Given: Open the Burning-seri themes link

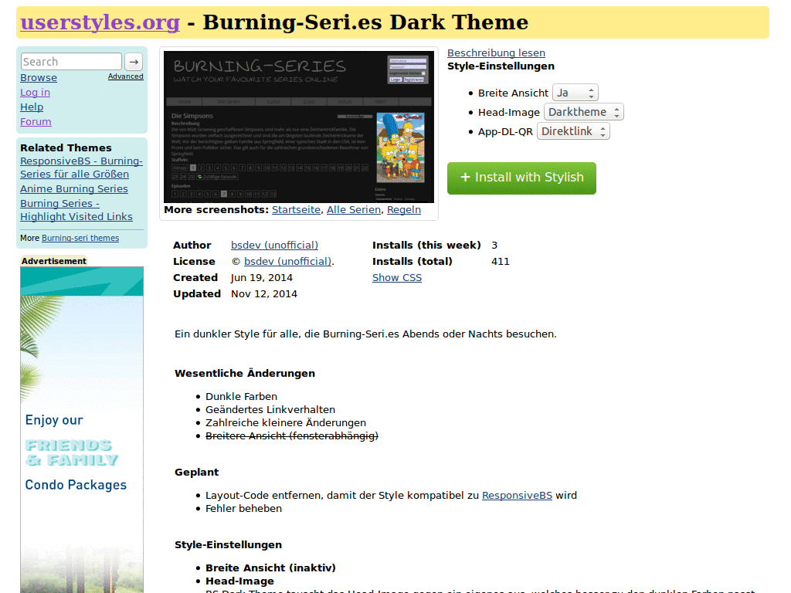Looking at the screenshot, I should point(80,238).
